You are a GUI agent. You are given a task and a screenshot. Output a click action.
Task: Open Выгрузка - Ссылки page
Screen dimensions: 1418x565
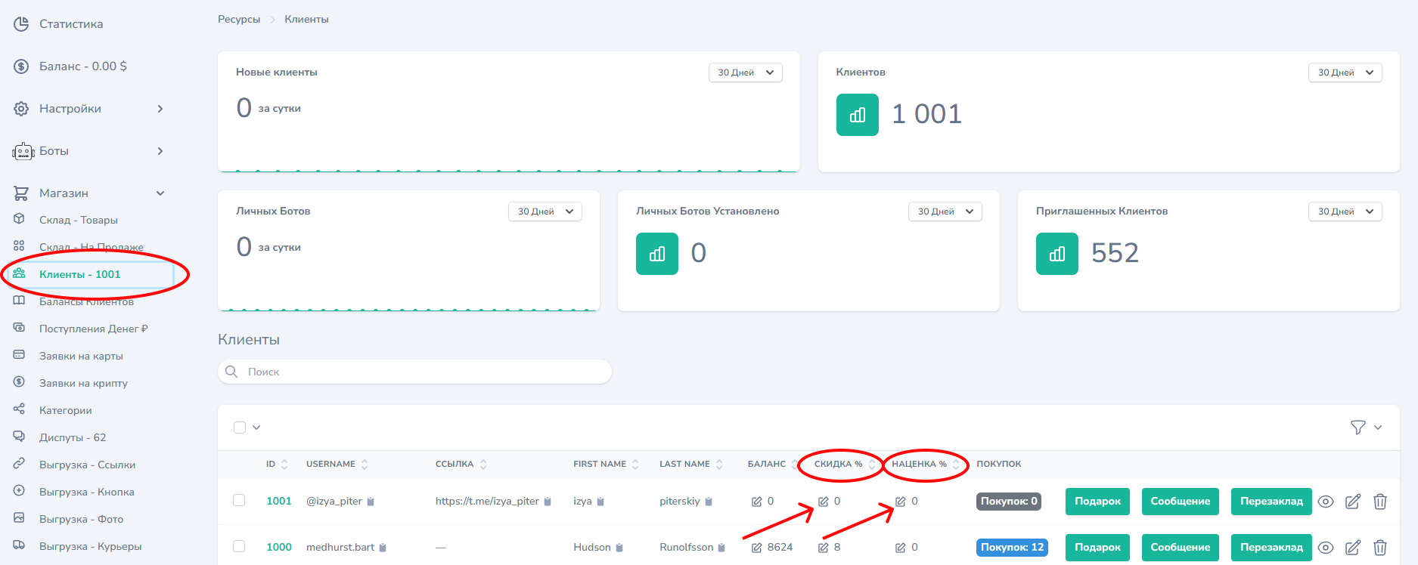[87, 465]
